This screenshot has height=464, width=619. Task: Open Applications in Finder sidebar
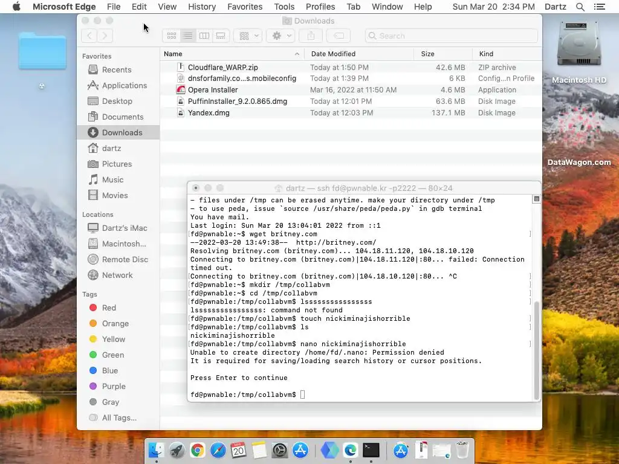[118, 86]
